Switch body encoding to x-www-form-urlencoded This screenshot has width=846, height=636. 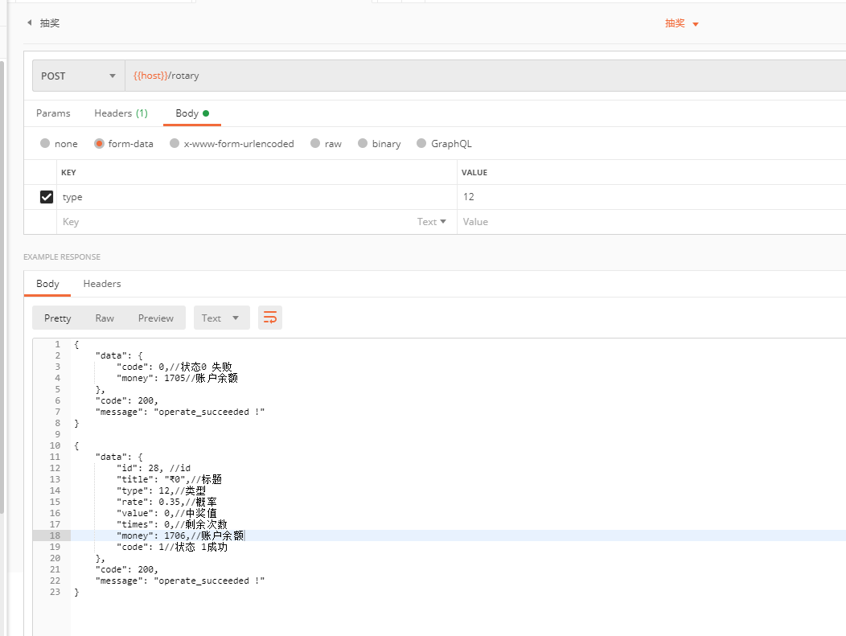click(174, 143)
